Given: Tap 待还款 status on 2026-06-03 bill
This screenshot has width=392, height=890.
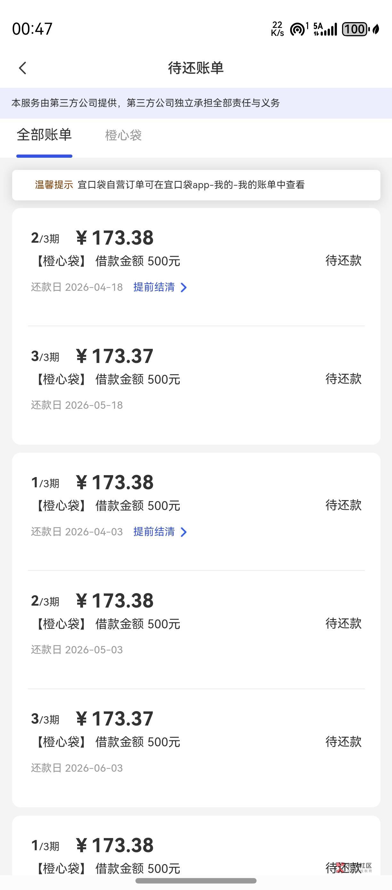Looking at the screenshot, I should [343, 742].
